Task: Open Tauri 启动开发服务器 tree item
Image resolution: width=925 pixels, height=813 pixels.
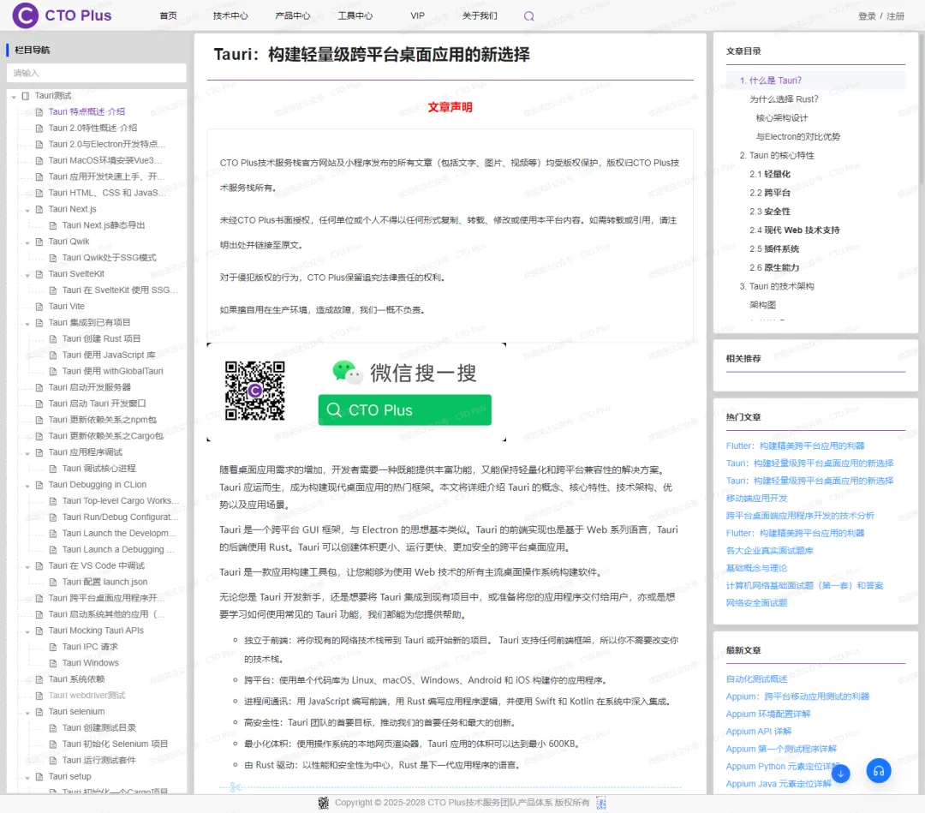Action: 90,387
